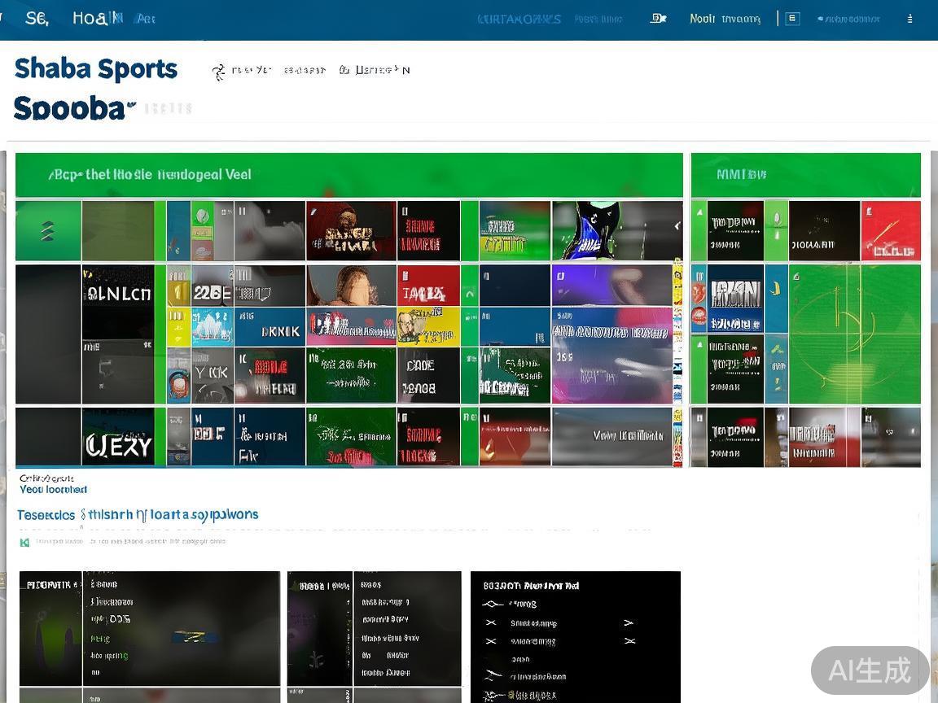Click the green tile with stacked layers icon
Viewport: 938px width, 703px height.
(47, 231)
